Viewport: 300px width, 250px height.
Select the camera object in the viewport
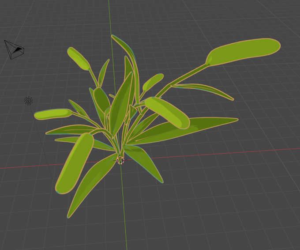click(x=14, y=49)
